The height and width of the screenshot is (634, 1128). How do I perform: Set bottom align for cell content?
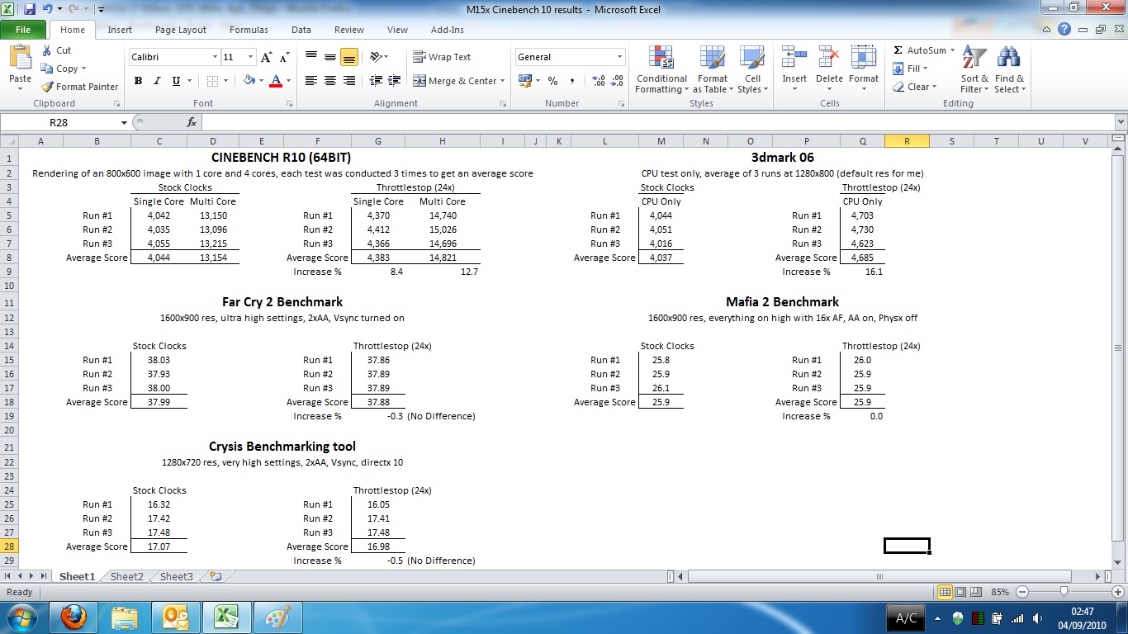(x=349, y=57)
